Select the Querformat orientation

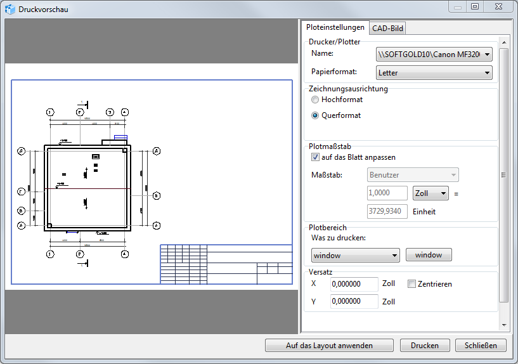click(x=315, y=116)
